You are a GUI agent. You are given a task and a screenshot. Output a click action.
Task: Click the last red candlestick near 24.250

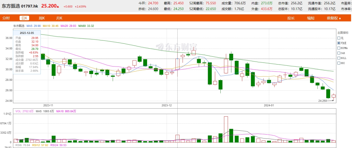pos(334,96)
